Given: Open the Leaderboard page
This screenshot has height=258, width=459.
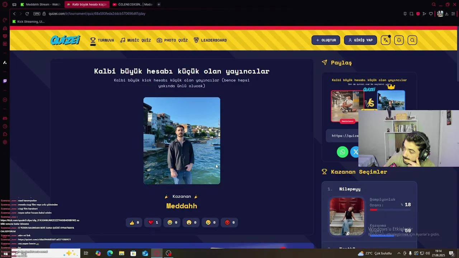Looking at the screenshot, I should [x=210, y=40].
